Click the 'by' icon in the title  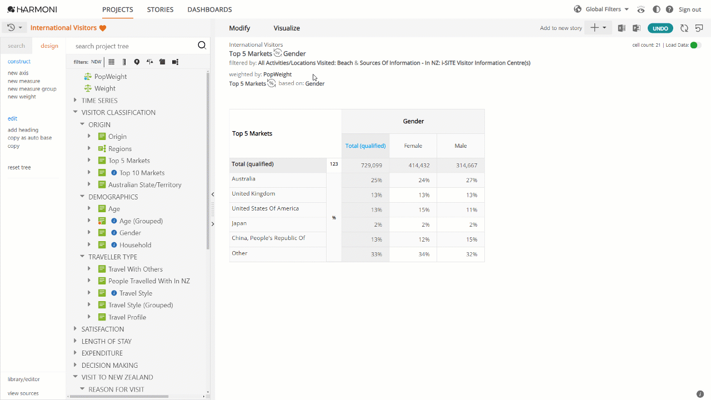click(278, 53)
